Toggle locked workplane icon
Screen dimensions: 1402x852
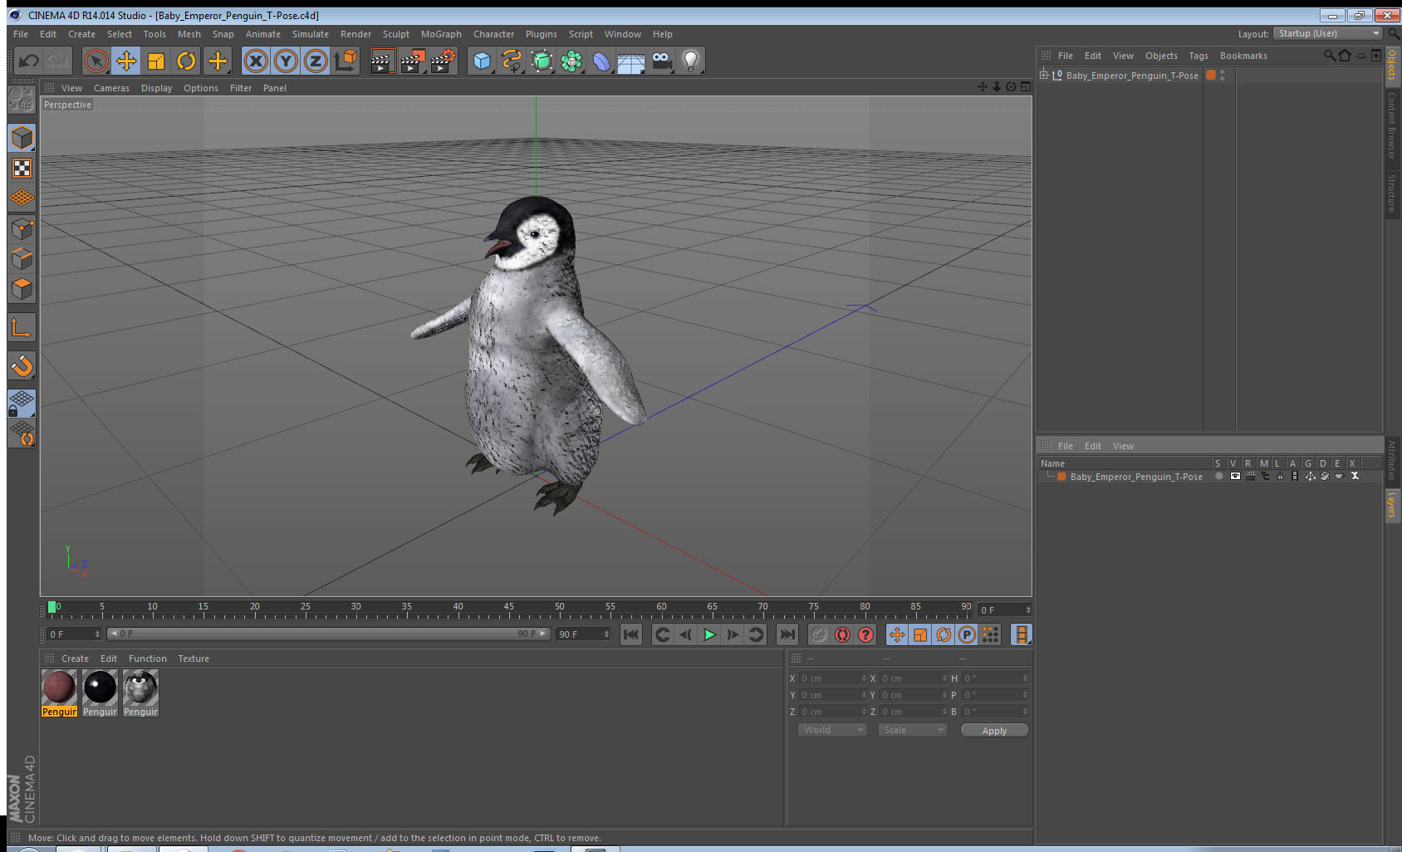(22, 404)
